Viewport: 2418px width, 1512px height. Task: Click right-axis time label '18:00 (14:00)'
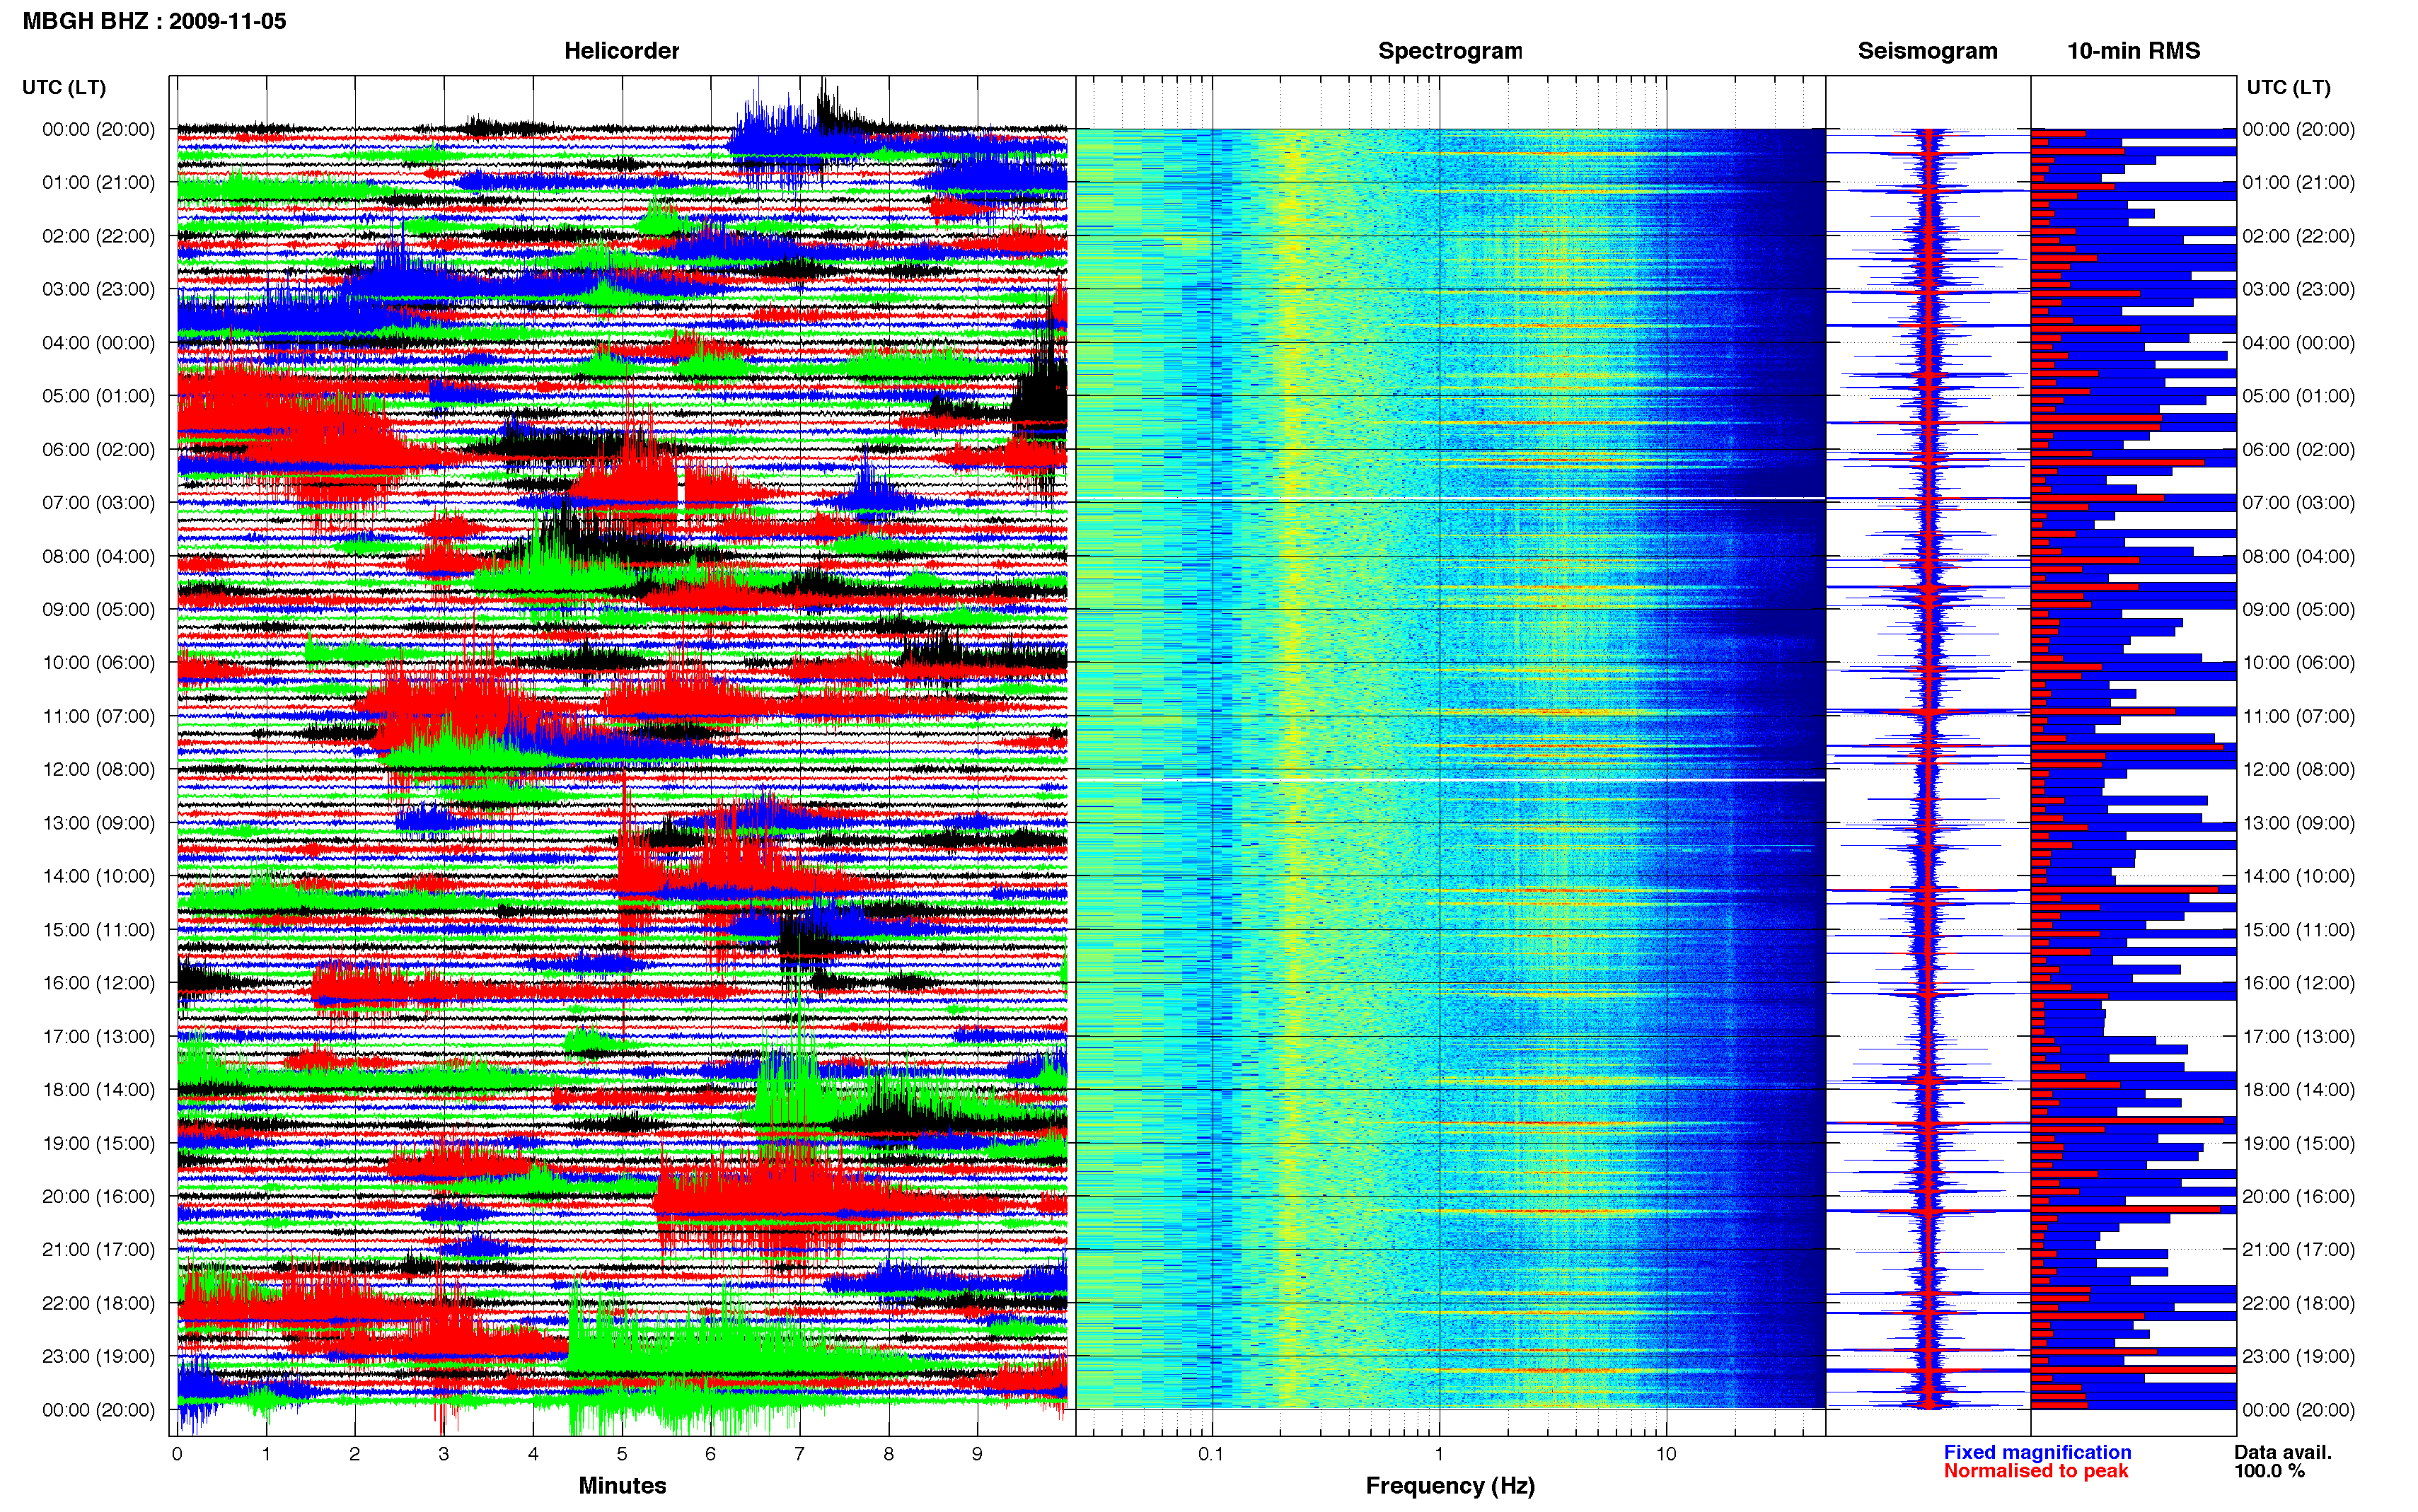pos(2298,1090)
